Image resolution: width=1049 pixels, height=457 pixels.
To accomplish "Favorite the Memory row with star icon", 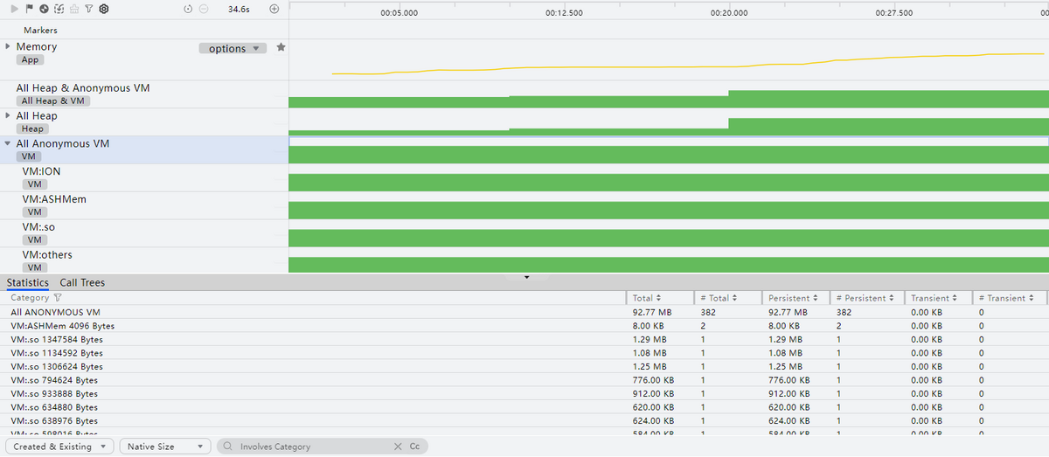I will point(281,48).
